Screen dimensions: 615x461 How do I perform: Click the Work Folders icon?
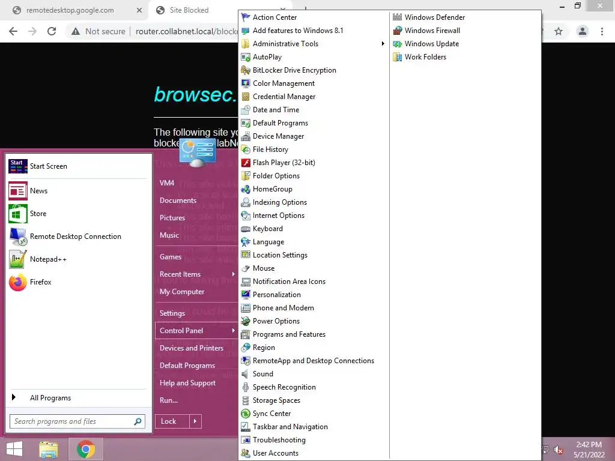click(x=398, y=57)
